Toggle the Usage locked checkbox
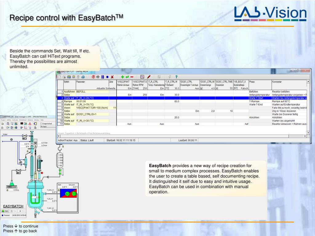This screenshot has width=315, height=236. [x=41, y=124]
